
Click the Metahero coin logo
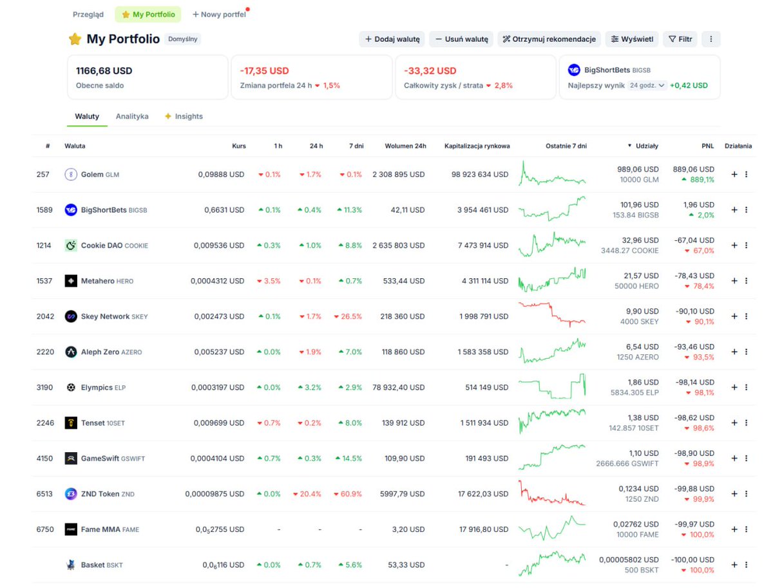tap(71, 281)
